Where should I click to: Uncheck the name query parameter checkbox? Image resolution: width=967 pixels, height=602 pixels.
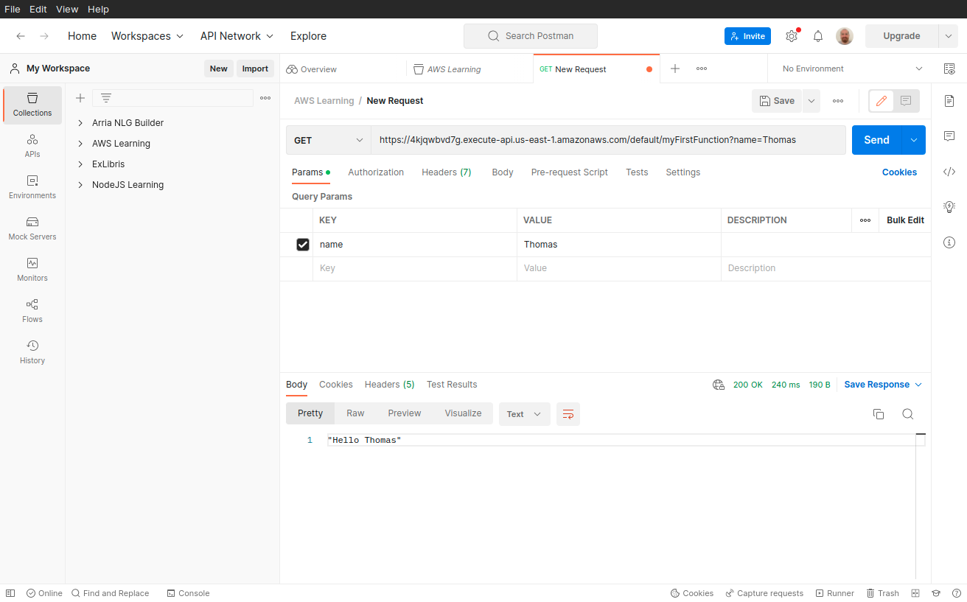[x=302, y=245]
